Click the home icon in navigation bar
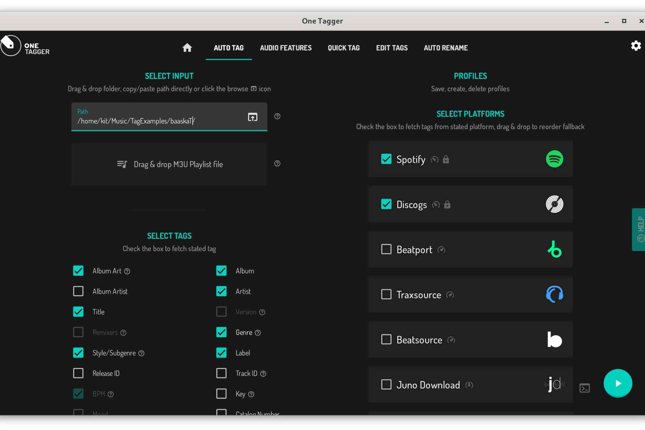Image resolution: width=645 pixels, height=430 pixels. (x=187, y=48)
